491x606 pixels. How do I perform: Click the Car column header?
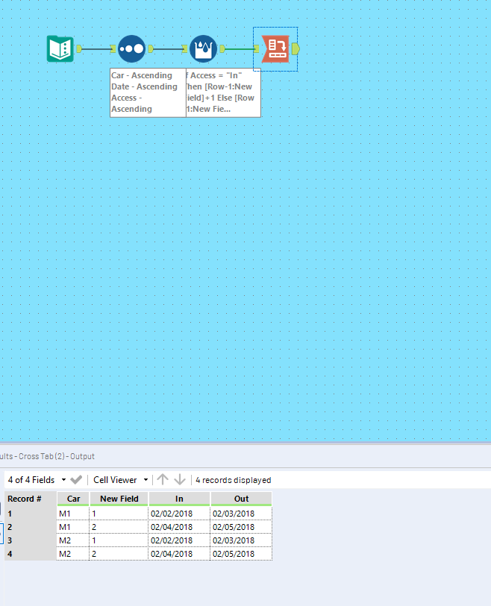click(73, 499)
